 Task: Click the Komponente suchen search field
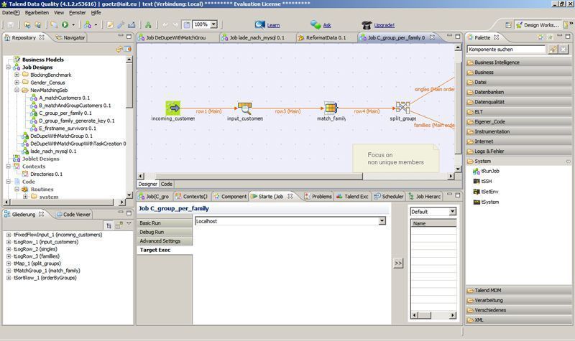click(507, 49)
